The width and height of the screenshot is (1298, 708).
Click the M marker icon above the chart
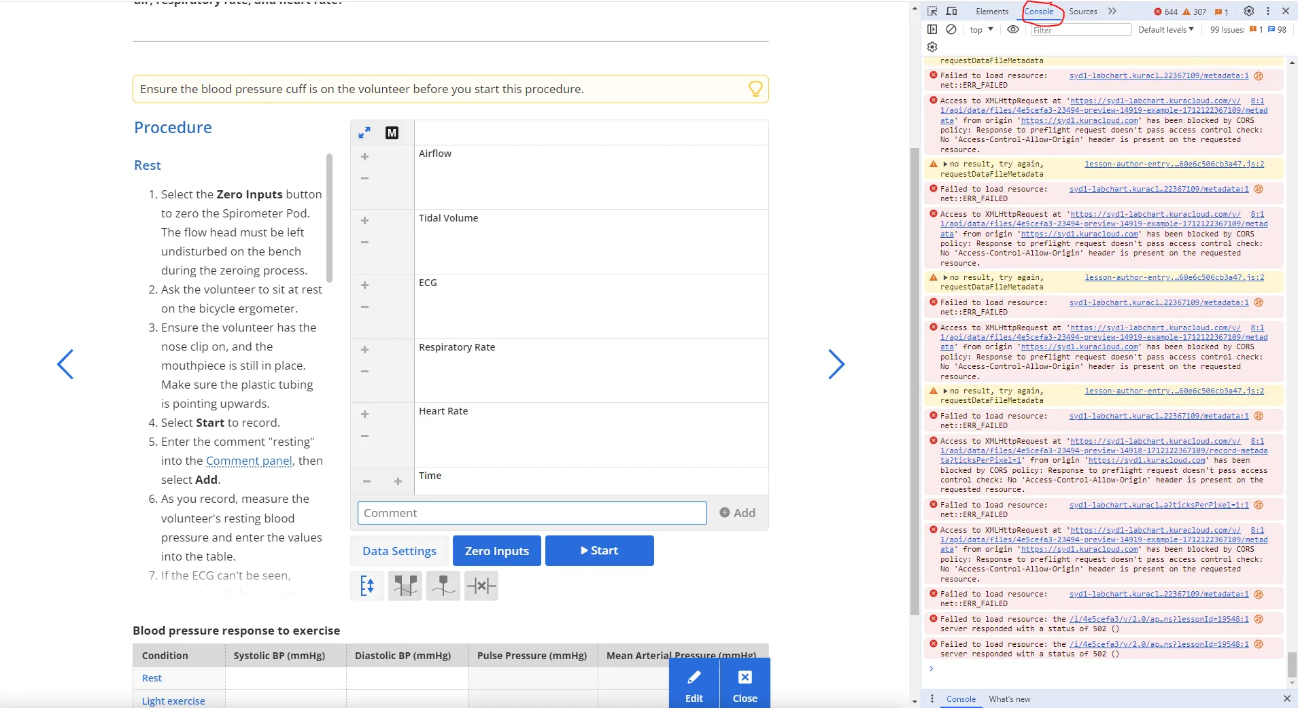pos(392,132)
